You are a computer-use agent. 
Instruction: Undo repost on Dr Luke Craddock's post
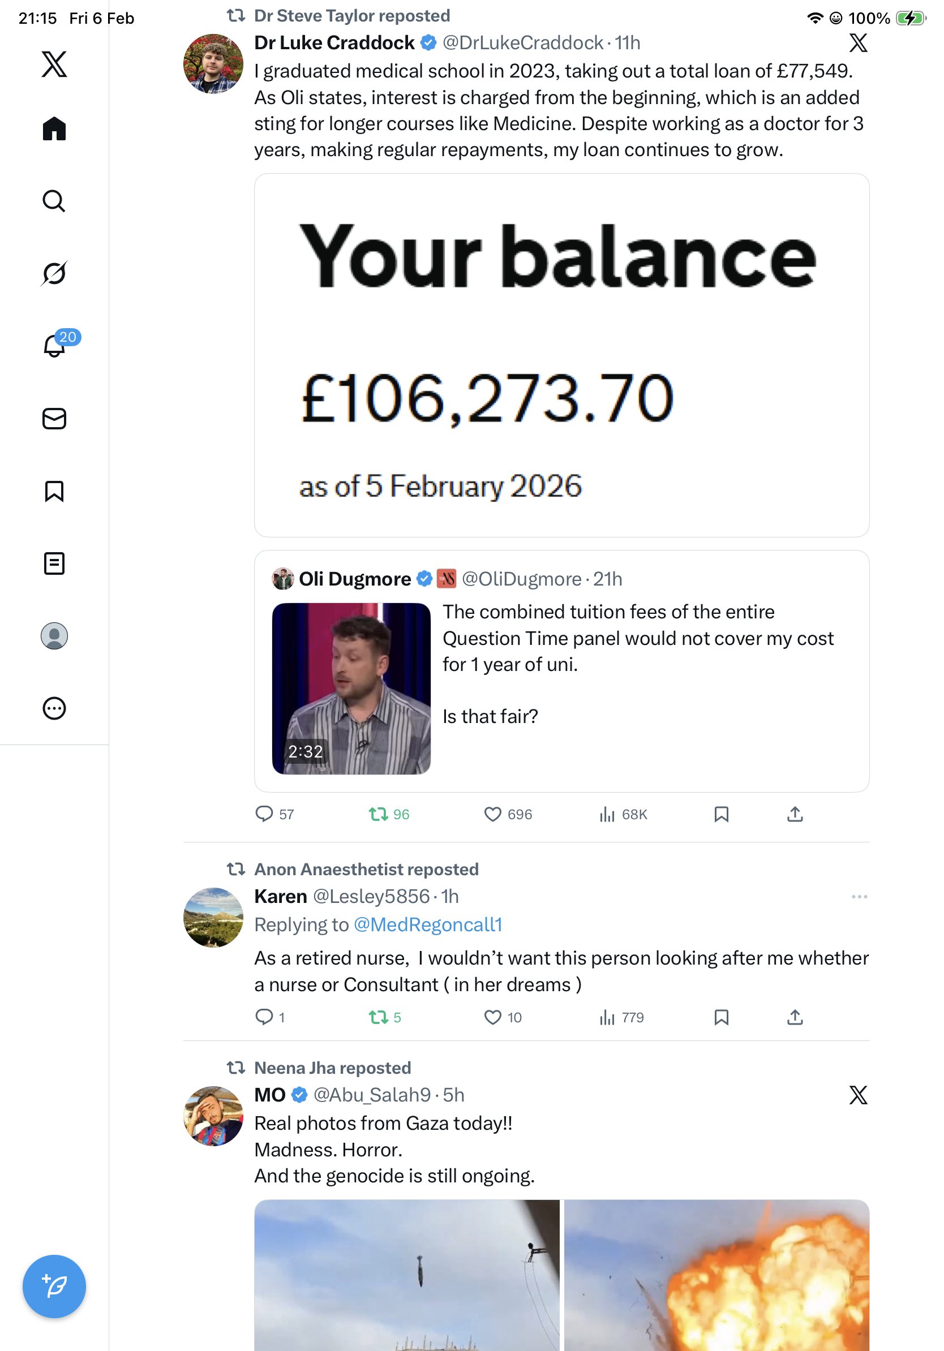point(378,814)
